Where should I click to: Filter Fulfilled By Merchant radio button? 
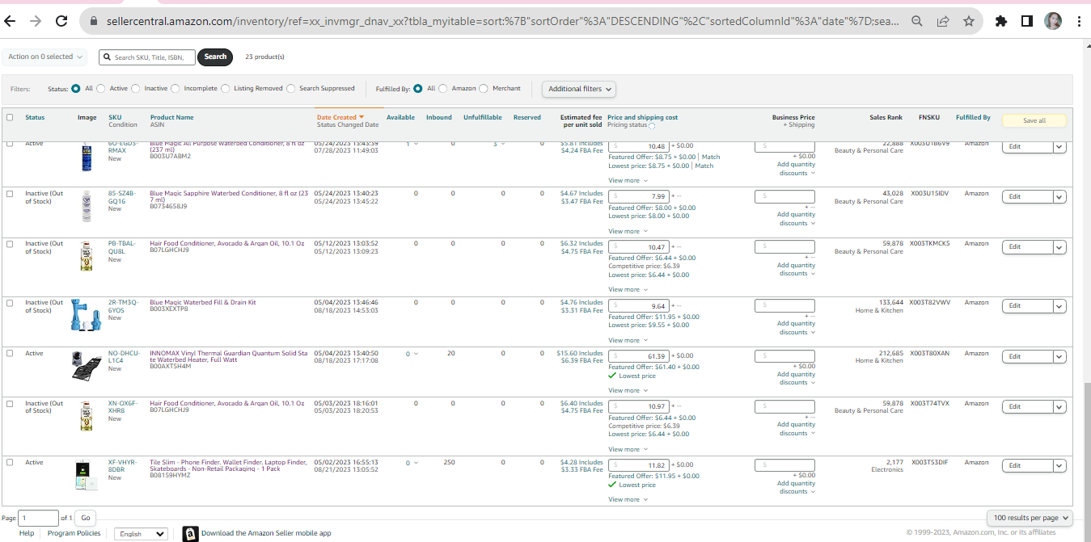(x=484, y=88)
